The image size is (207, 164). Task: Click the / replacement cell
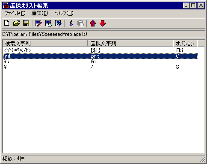[92, 67]
